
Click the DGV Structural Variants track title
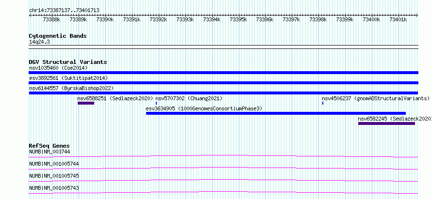(x=68, y=62)
